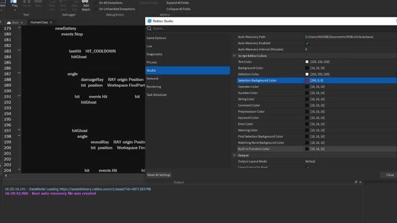The image size is (397, 223).
Task: Click the Preprocessor Color swatch
Action: pyautogui.click(x=307, y=111)
